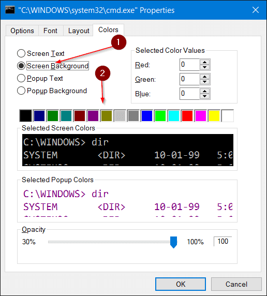Screen dimensions: 267x296
Task: Increase the Red value with up arrow
Action: (204, 62)
